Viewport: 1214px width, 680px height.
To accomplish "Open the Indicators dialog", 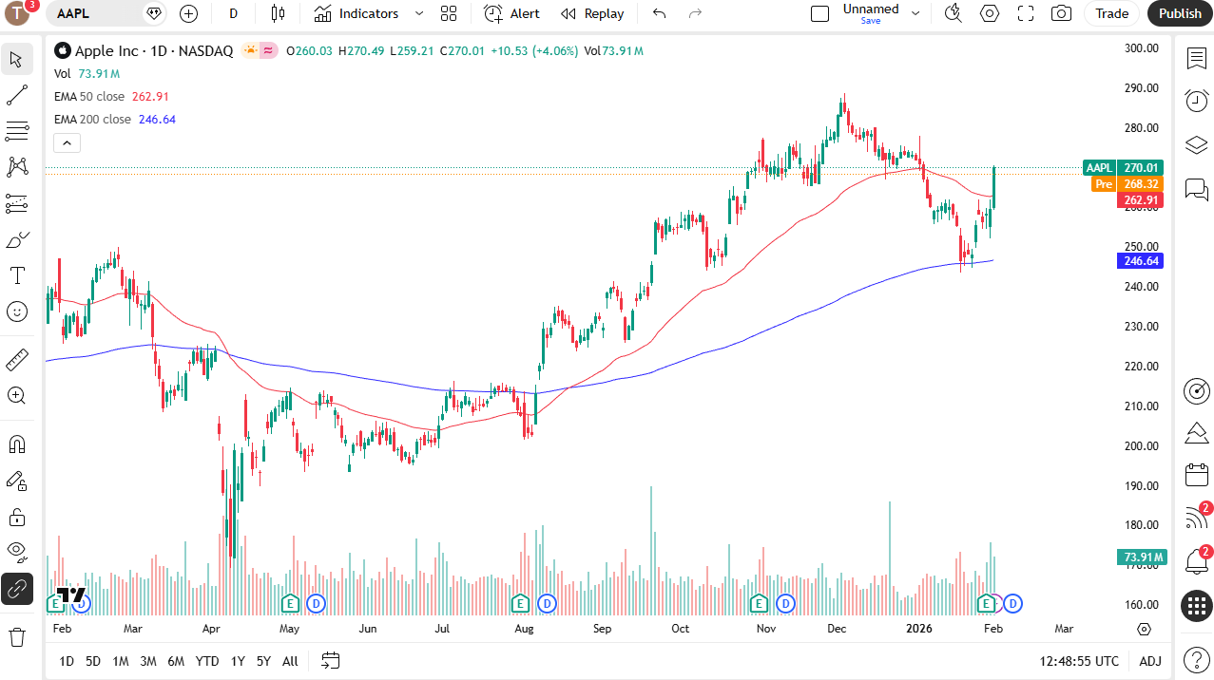I will pyautogui.click(x=357, y=13).
